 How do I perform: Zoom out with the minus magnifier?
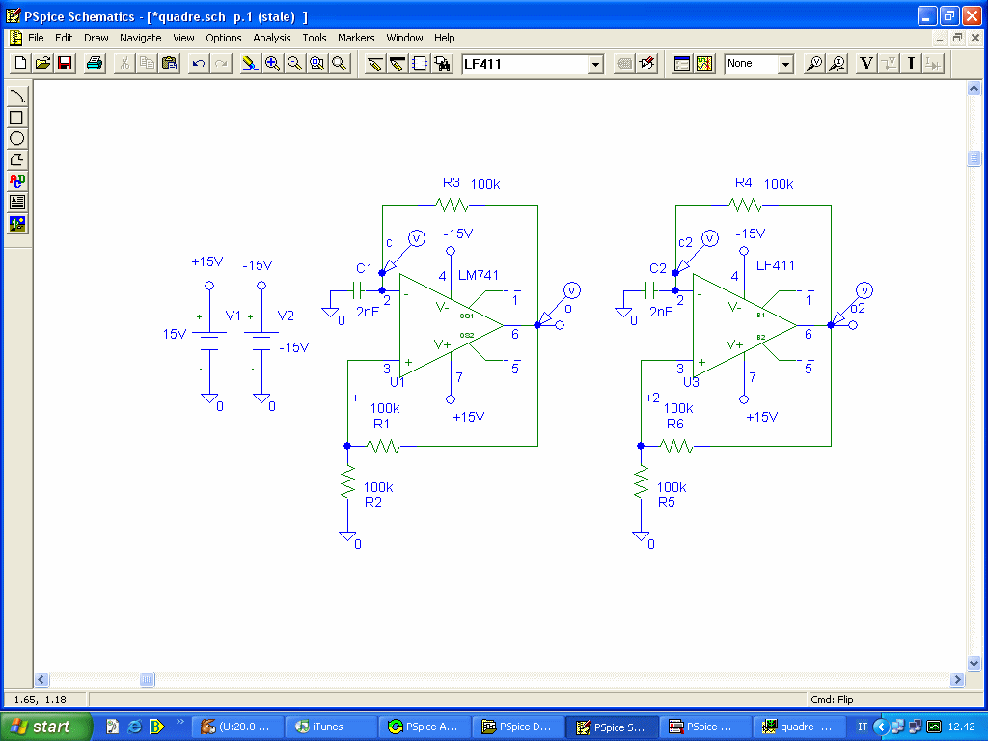(294, 63)
